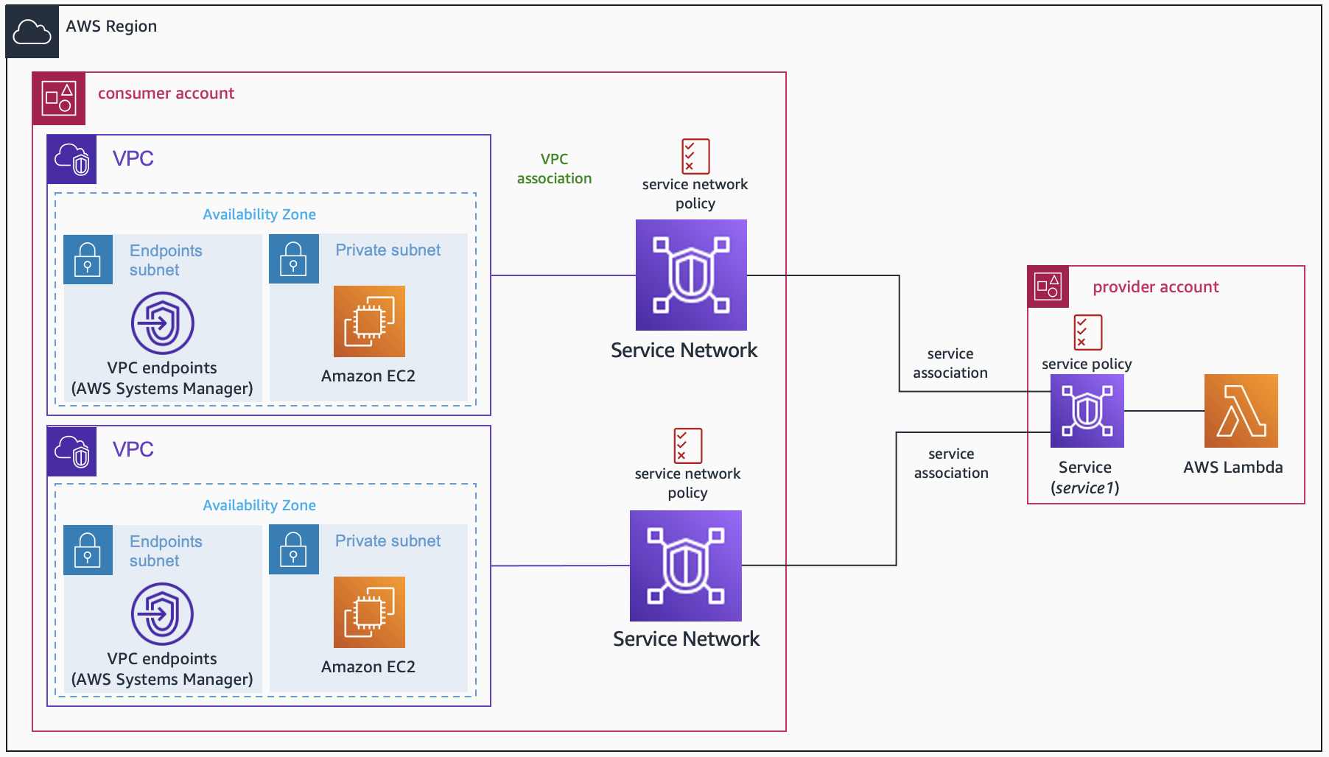The width and height of the screenshot is (1329, 757).
Task: Click the service policy checklist icon
Action: click(x=1088, y=332)
